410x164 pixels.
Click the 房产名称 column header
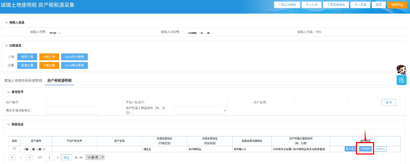pos(119,141)
